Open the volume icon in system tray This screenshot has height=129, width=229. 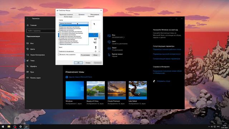tap(212, 126)
